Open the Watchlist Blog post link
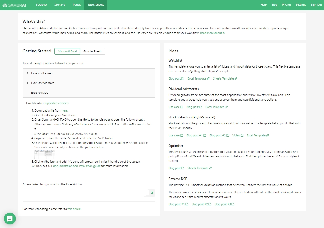324x228 pixels. tap(176, 78)
